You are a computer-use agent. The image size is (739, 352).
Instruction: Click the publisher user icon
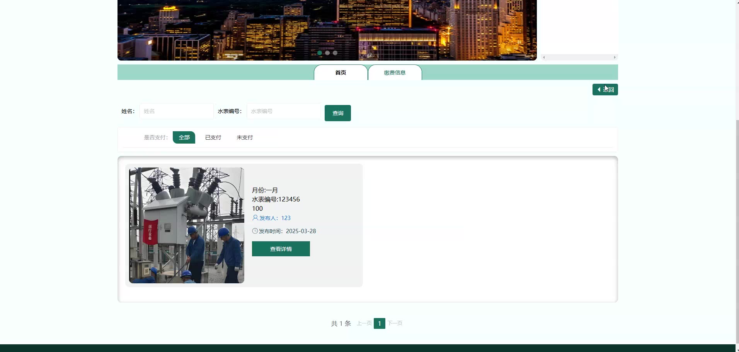click(255, 218)
